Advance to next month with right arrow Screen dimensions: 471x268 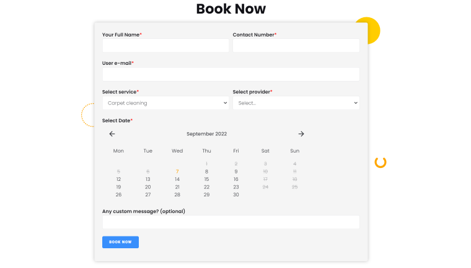pos(301,134)
